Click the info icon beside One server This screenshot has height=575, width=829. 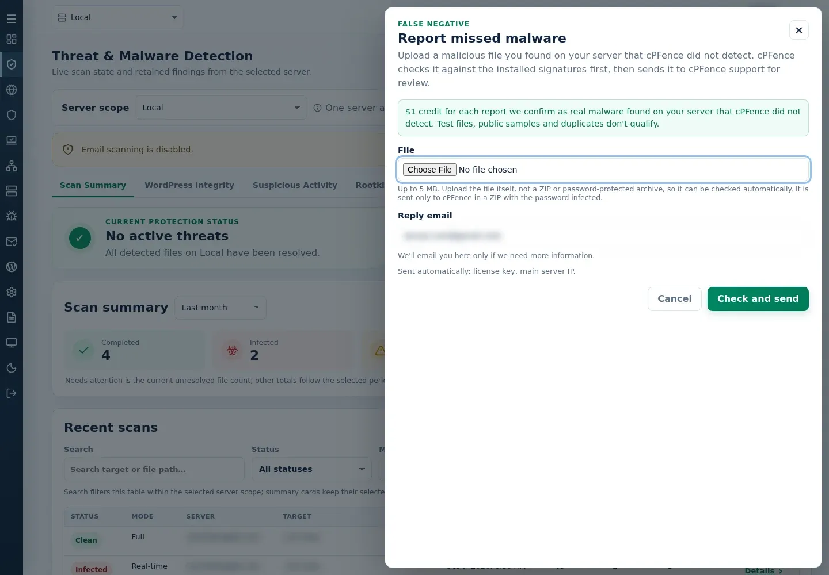click(317, 108)
